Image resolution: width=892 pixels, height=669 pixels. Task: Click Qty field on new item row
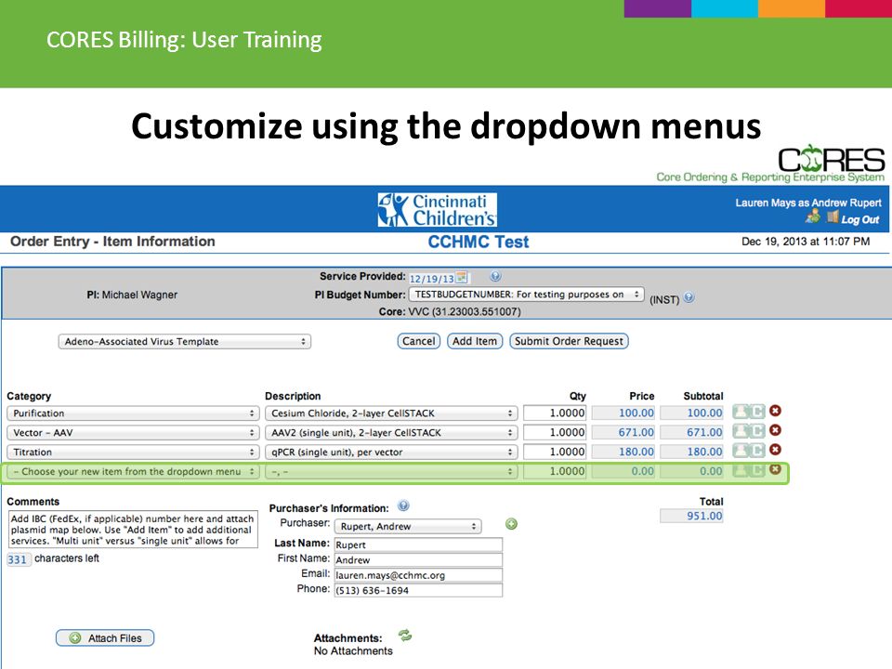(555, 471)
